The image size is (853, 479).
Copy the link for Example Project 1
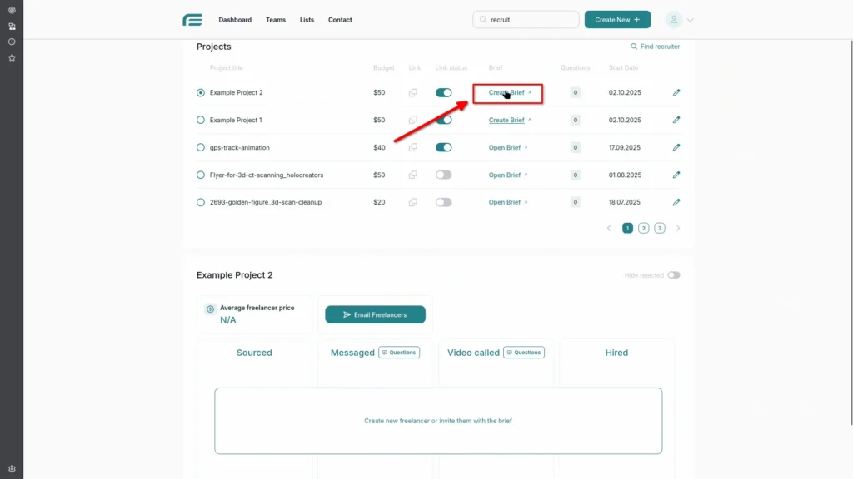(x=412, y=120)
